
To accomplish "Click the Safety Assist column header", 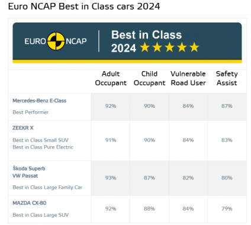I will tap(227, 78).
